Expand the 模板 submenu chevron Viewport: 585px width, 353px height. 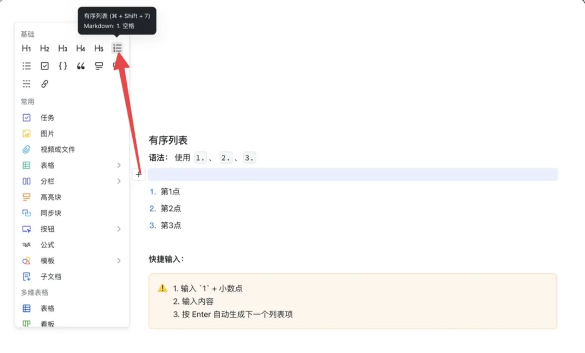[119, 261]
